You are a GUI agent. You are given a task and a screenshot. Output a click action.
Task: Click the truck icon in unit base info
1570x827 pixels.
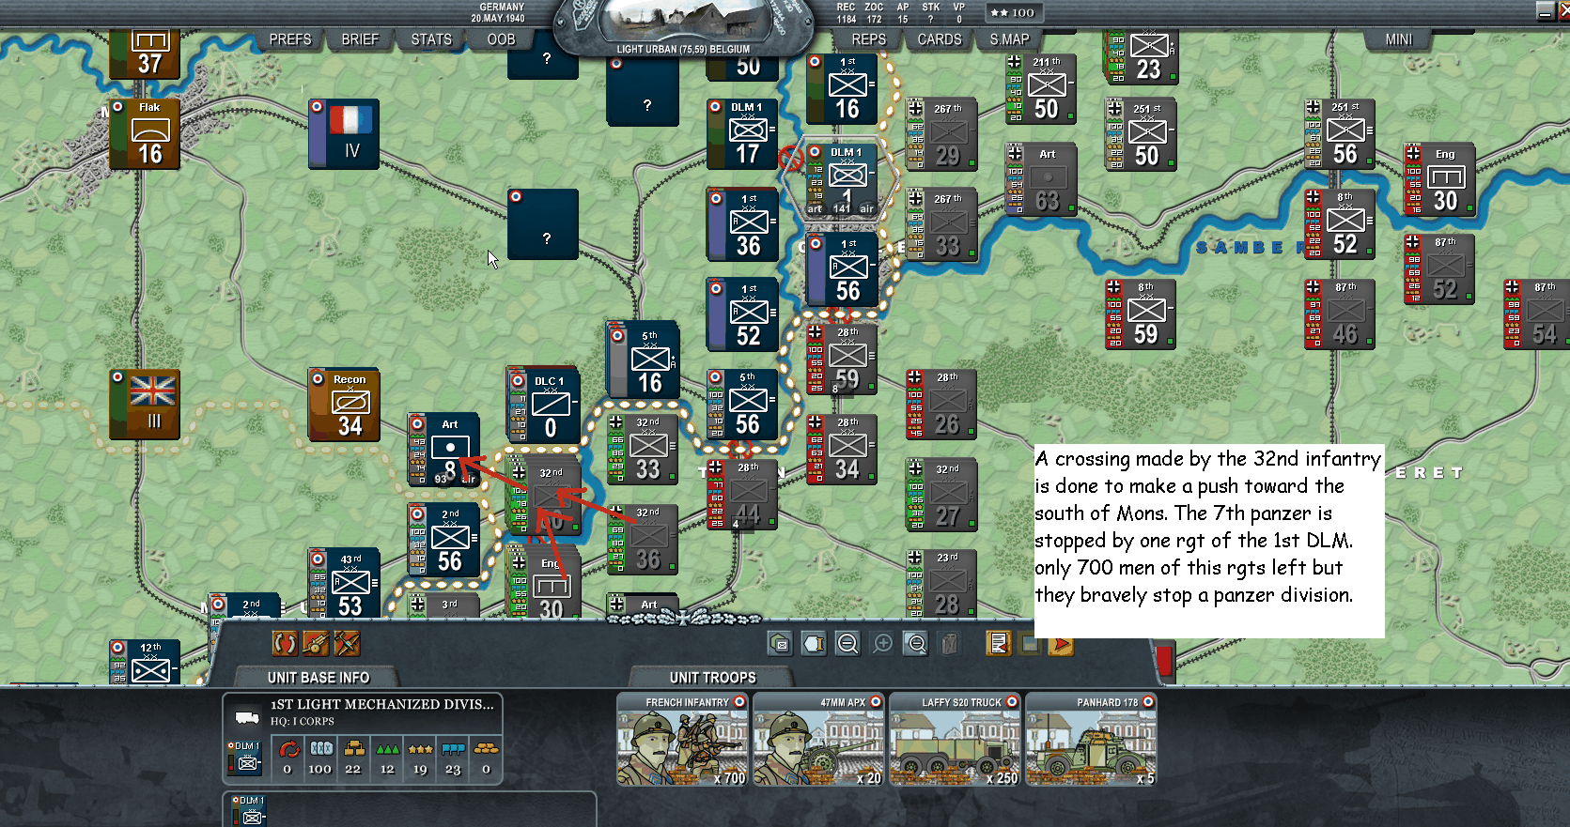tap(247, 718)
